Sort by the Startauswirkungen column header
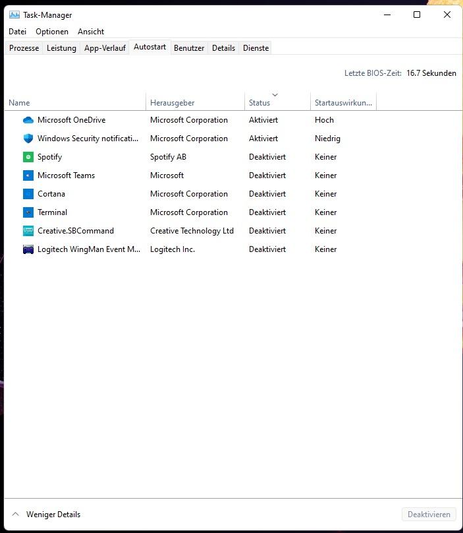 (x=343, y=102)
